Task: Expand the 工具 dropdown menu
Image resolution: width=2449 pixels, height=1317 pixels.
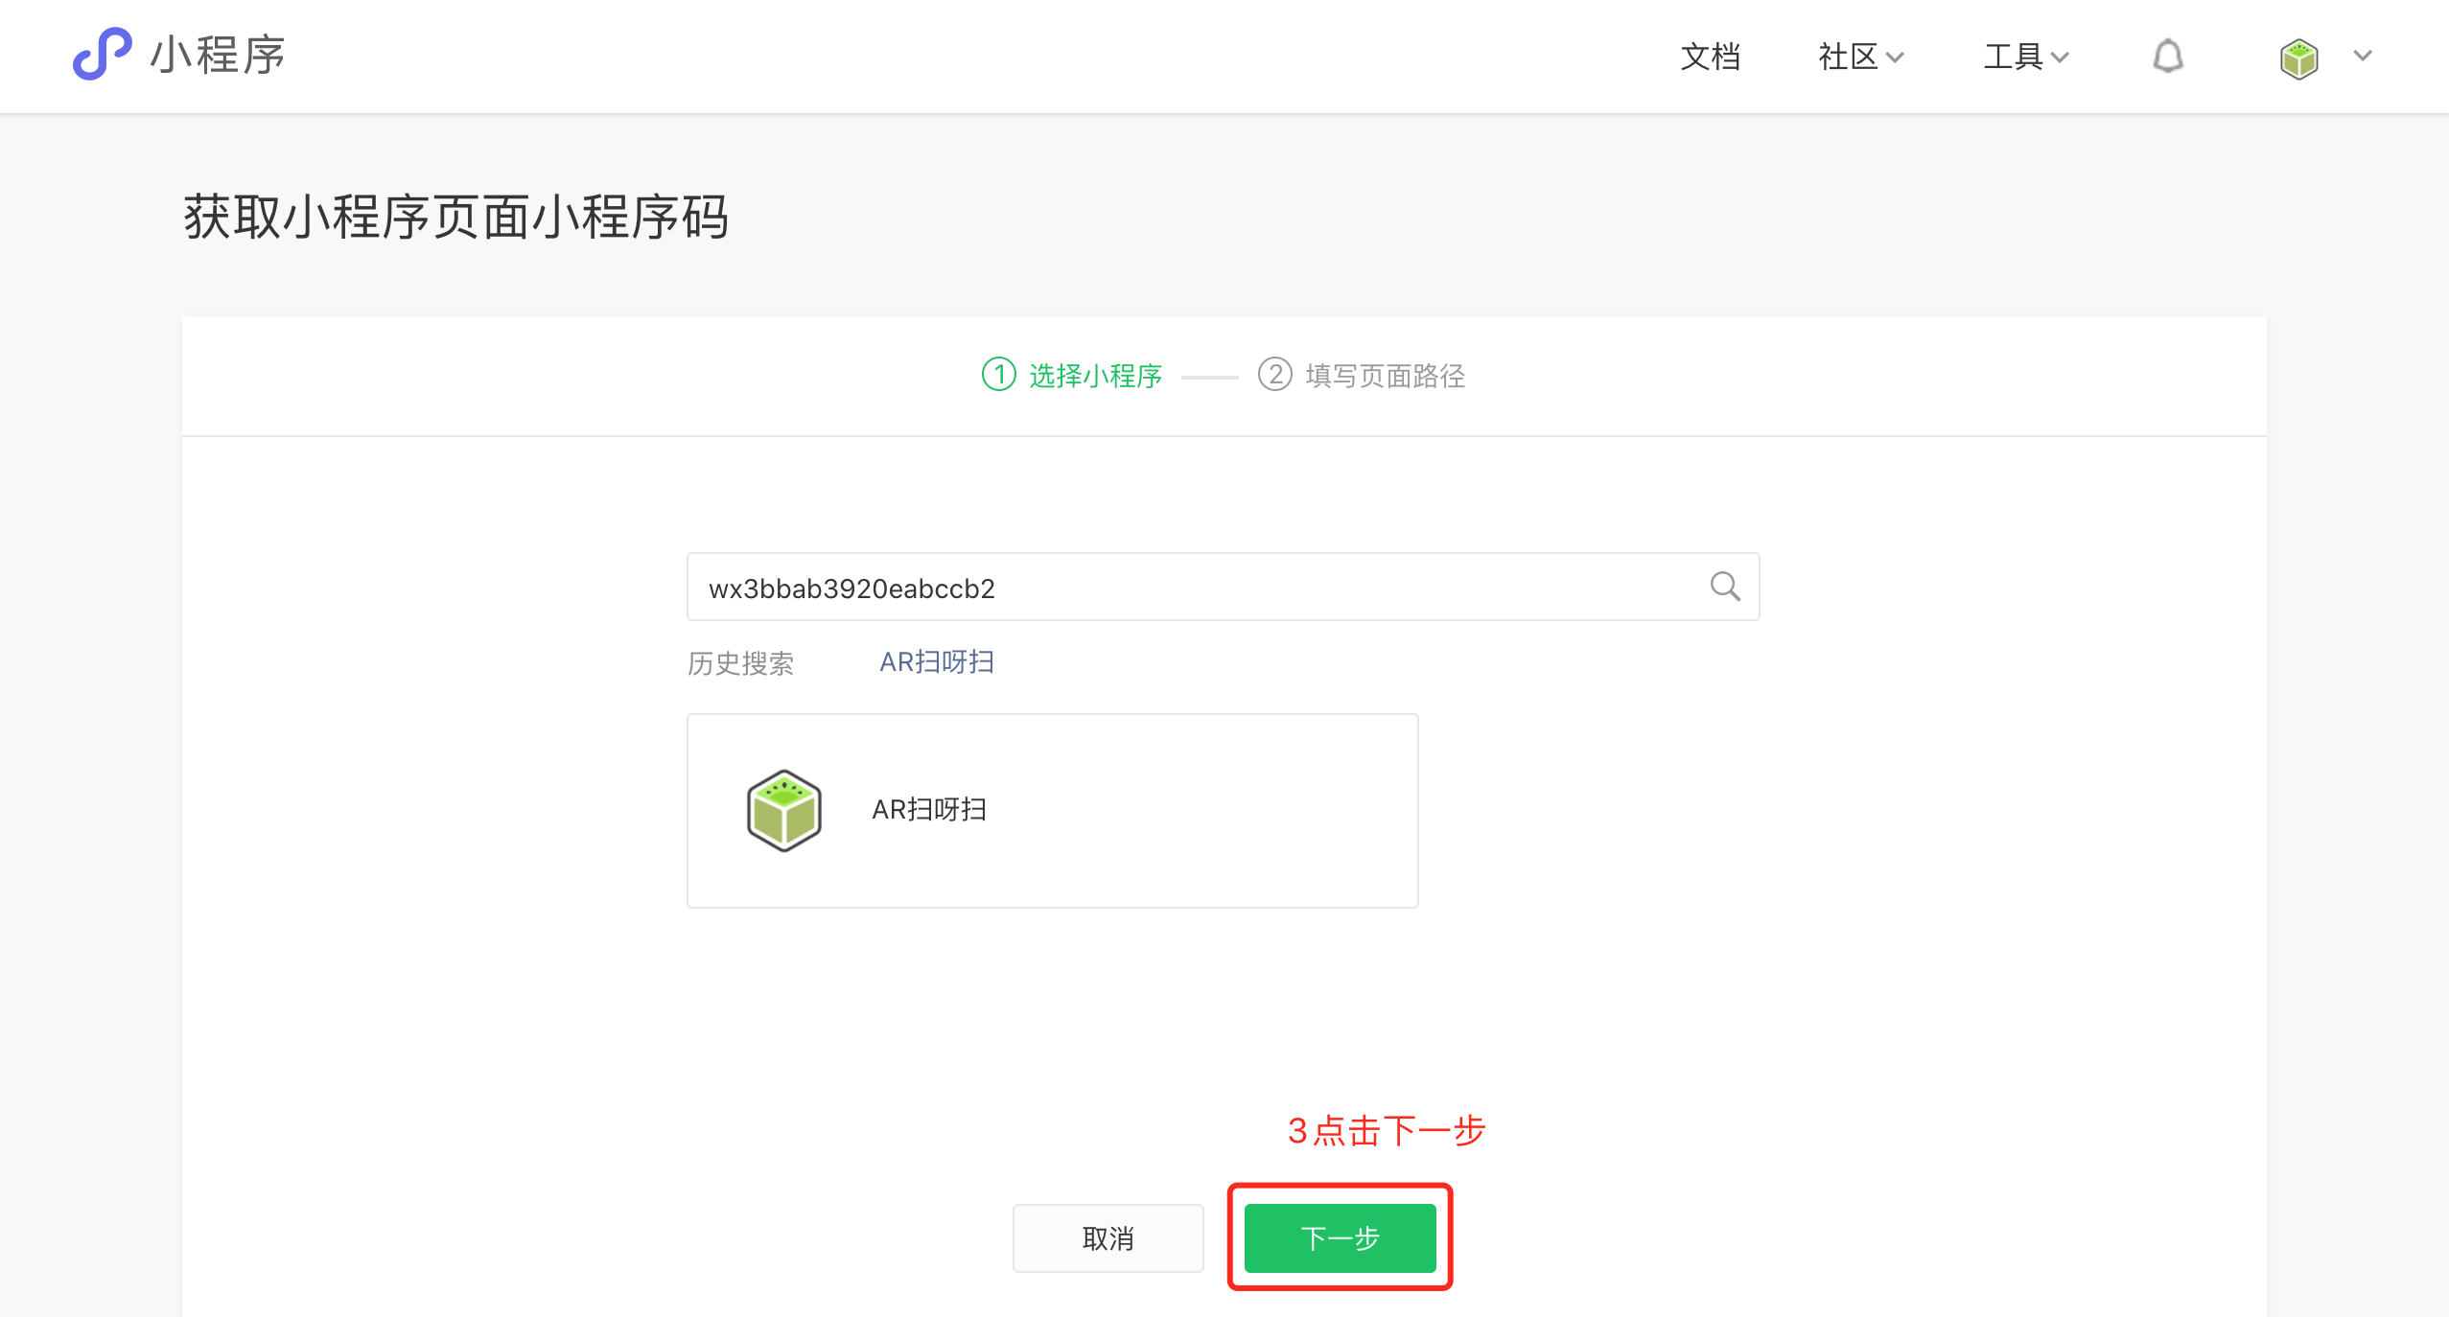Action: point(2025,57)
